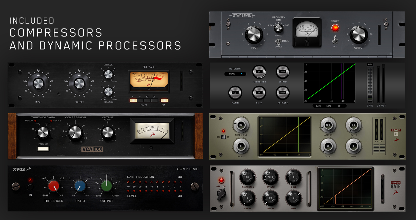
Task: Click the Power Gate Hold knob
Action: pyautogui.click(x=294, y=177)
